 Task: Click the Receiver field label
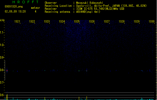51,9
